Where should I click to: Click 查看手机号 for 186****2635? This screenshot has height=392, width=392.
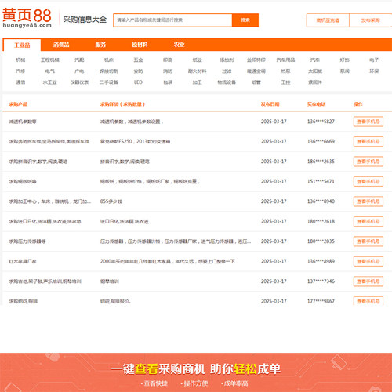pyautogui.click(x=368, y=162)
